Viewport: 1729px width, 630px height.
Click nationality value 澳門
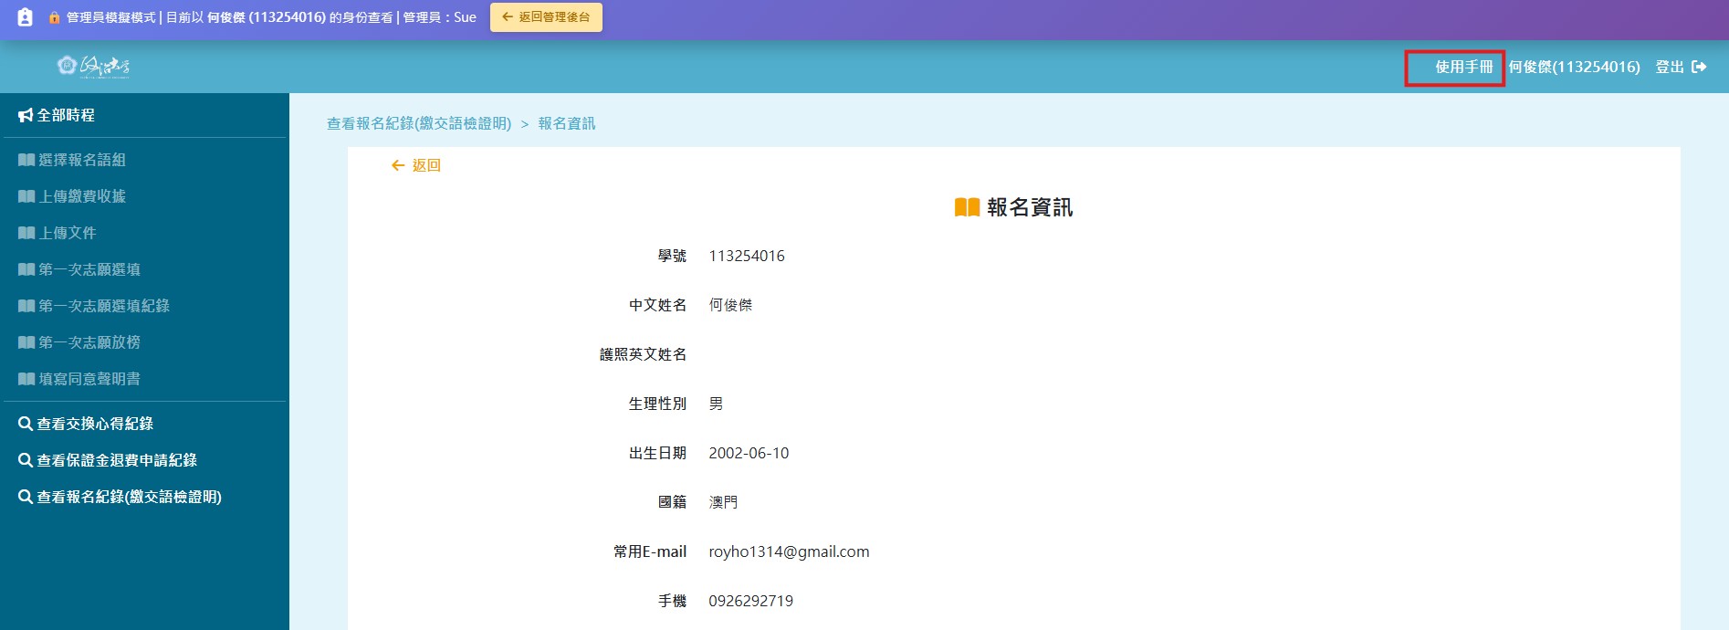tap(723, 502)
